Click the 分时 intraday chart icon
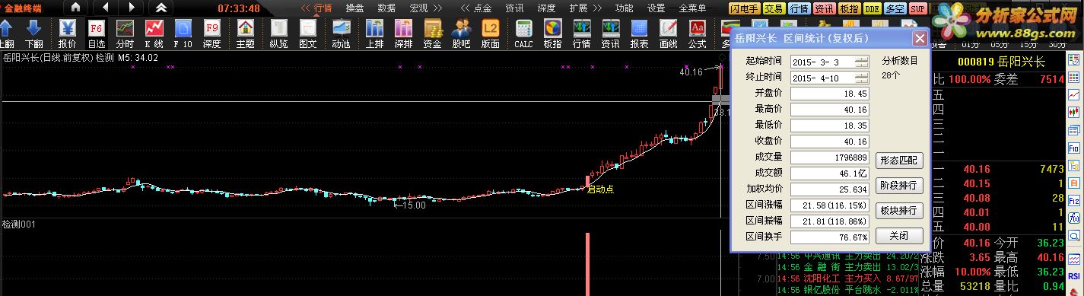This screenshot has height=296, width=1084. tap(125, 33)
